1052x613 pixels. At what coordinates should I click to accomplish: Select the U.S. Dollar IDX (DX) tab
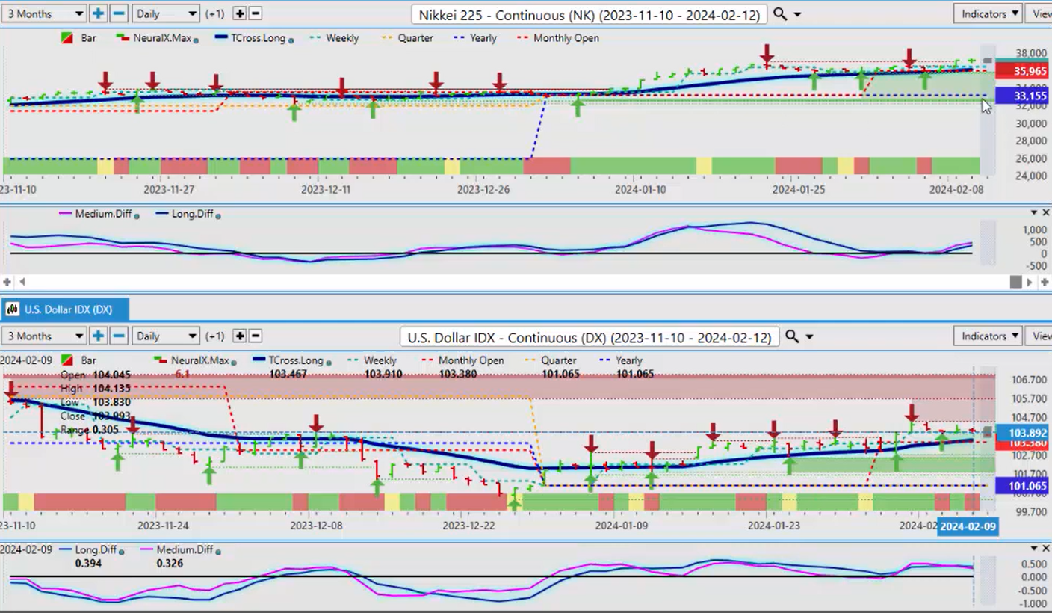pyautogui.click(x=65, y=309)
